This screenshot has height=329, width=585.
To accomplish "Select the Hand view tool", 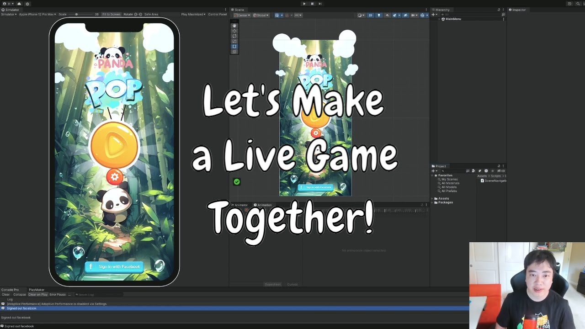I will 234,26.
